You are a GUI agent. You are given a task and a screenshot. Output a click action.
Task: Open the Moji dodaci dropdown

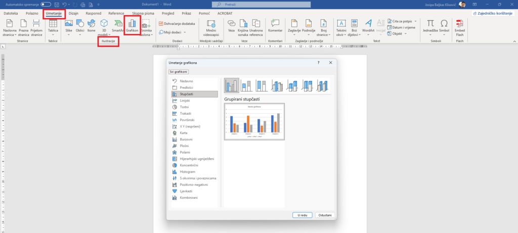(x=172, y=32)
